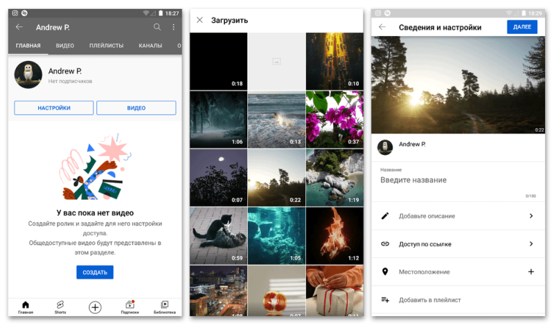Tap the owl channel avatar
This screenshot has width=554, height=325.
(28, 75)
